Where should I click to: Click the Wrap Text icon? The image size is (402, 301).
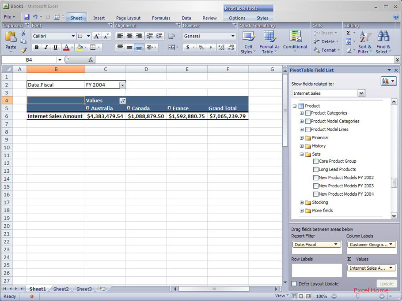[x=171, y=36]
